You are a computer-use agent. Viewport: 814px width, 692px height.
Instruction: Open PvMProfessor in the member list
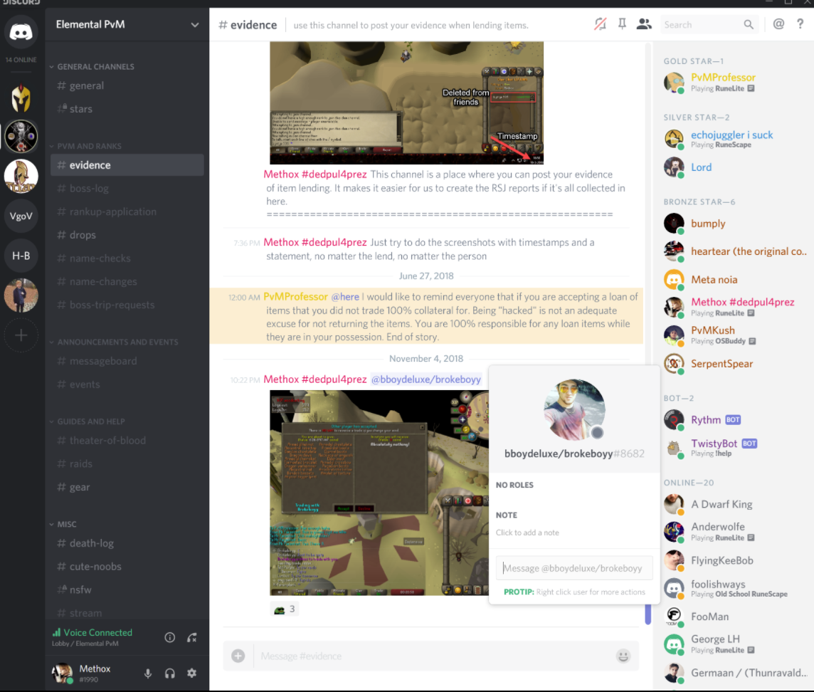coord(734,82)
